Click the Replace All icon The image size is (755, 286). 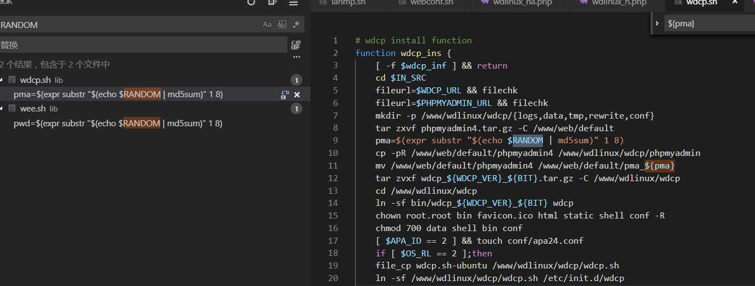[x=296, y=45]
